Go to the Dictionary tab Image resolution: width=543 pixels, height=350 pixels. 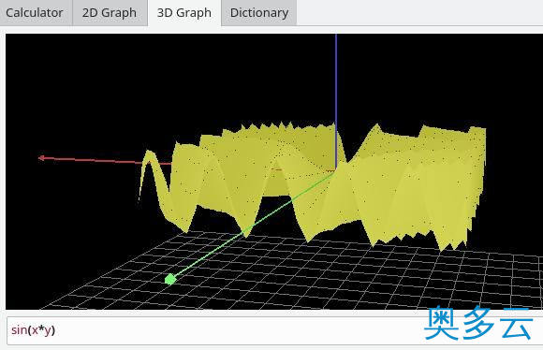pyautogui.click(x=259, y=13)
